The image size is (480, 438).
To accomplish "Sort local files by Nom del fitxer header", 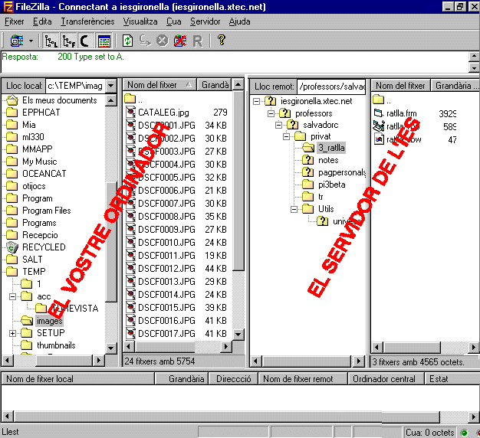I will (159, 85).
